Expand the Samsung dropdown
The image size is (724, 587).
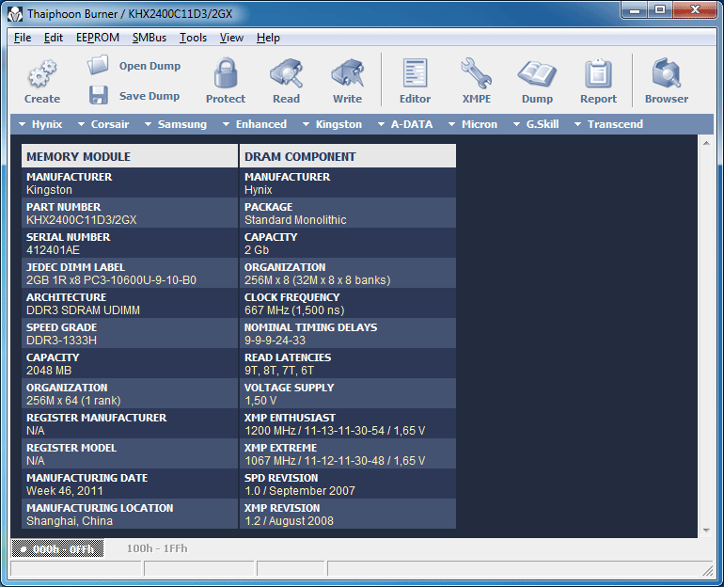[176, 124]
